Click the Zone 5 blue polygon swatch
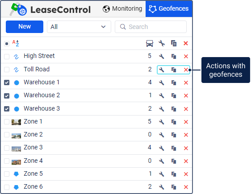251x194 pixels. tap(16, 174)
